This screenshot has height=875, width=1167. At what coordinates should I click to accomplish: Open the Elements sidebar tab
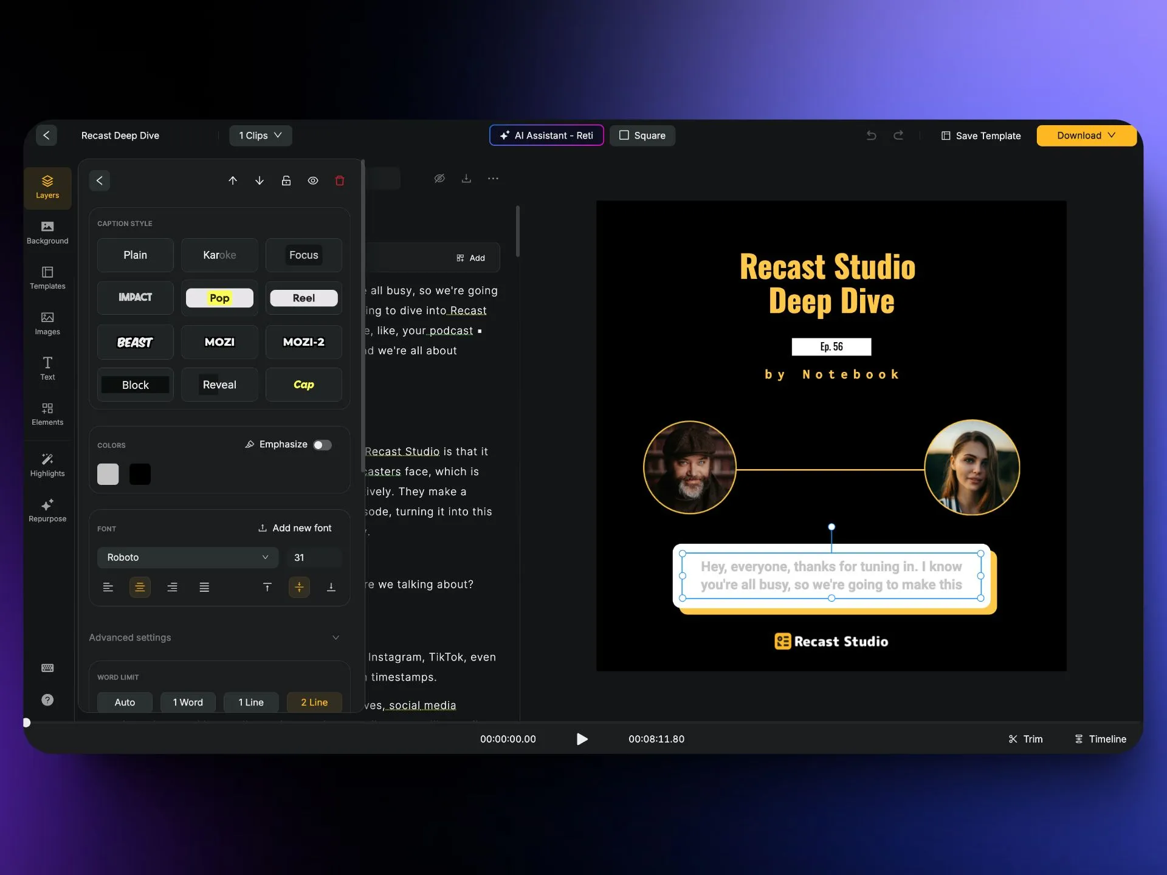point(47,413)
